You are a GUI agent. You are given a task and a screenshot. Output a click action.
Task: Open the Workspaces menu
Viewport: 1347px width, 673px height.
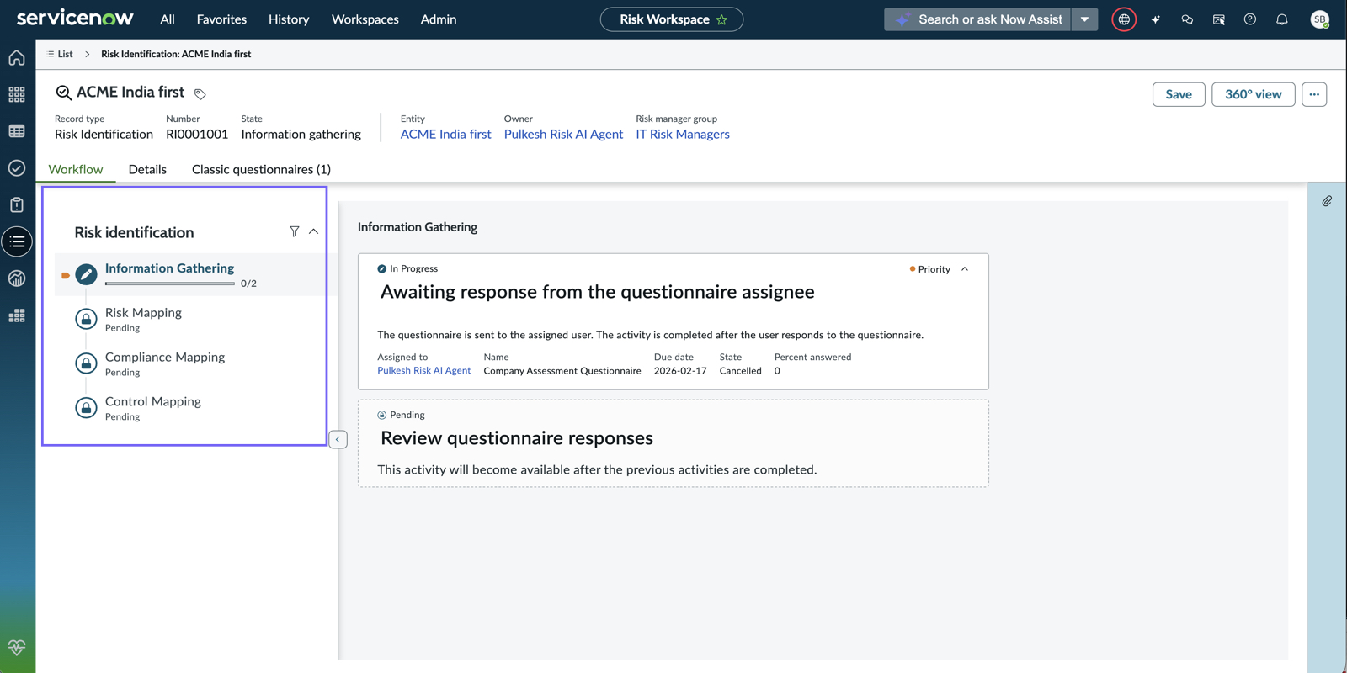pyautogui.click(x=365, y=19)
